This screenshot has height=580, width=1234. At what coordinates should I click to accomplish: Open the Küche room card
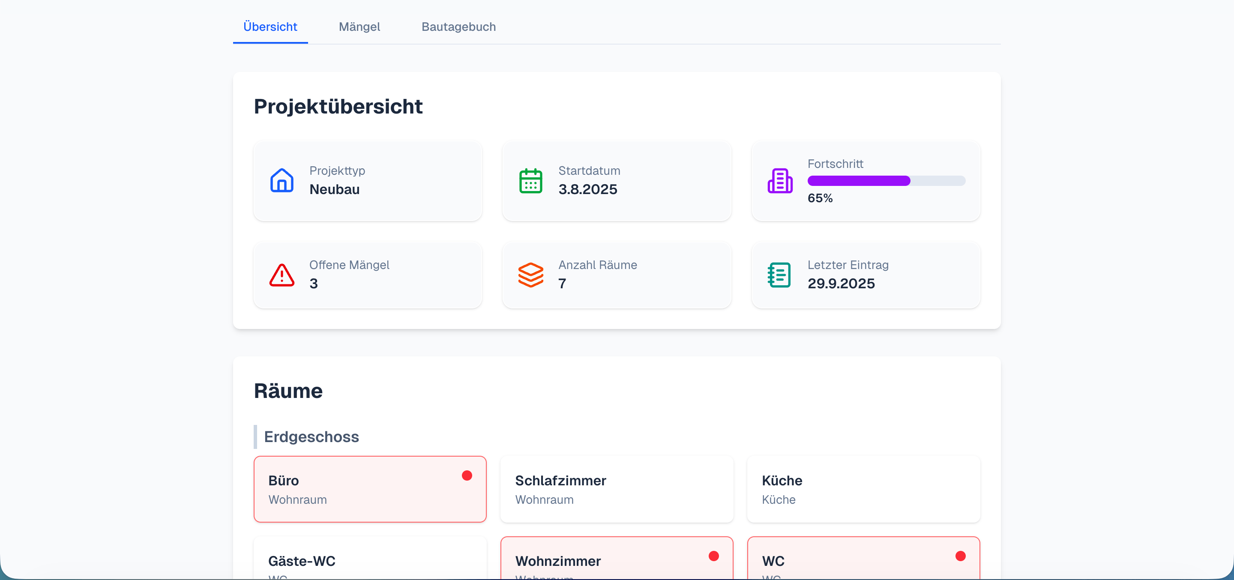tap(863, 490)
